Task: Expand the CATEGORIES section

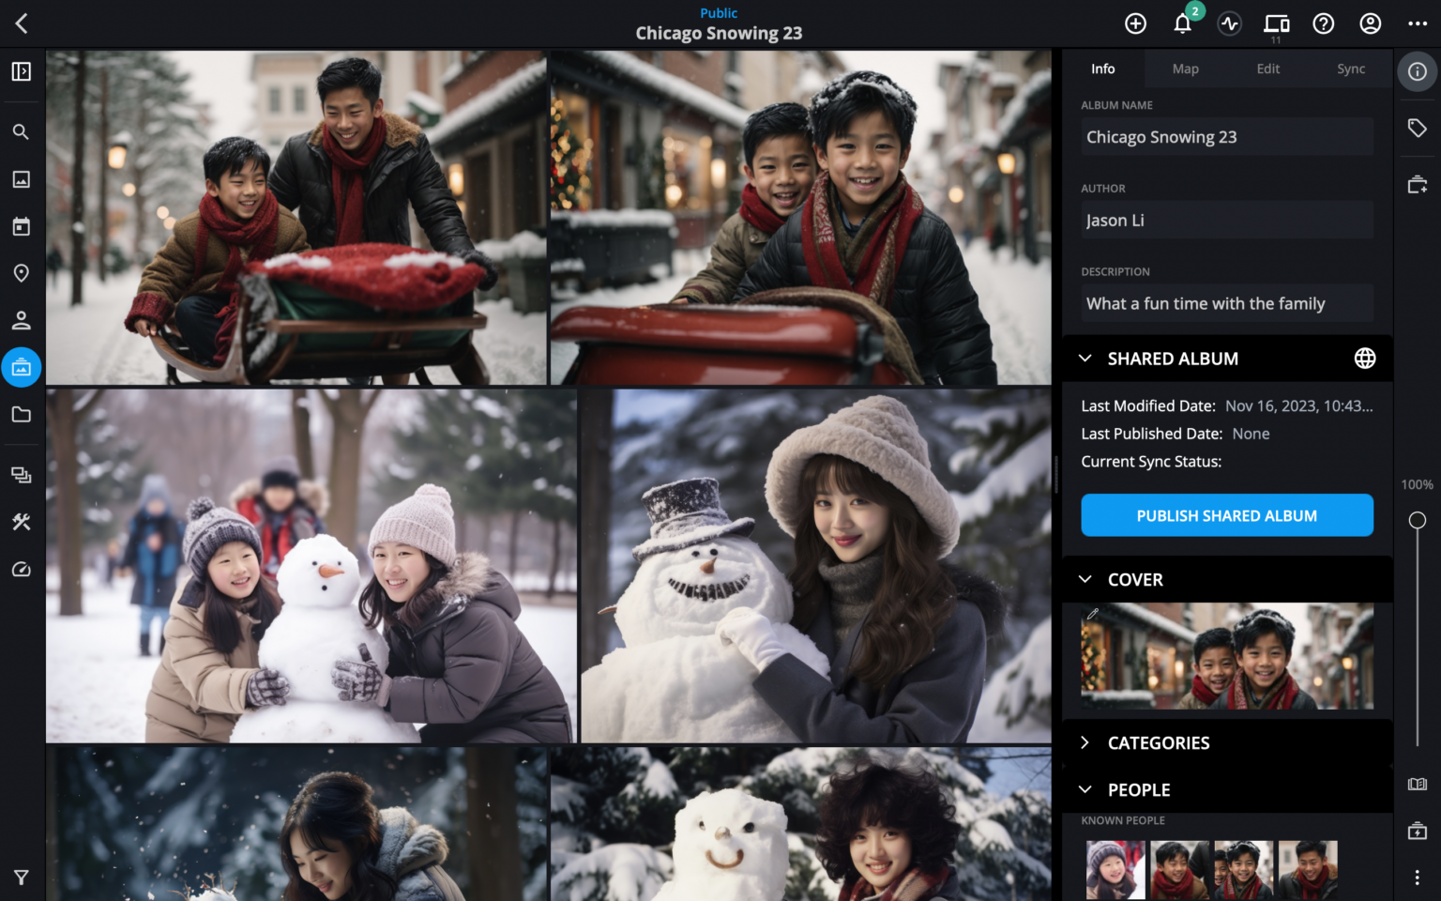Action: (1085, 742)
